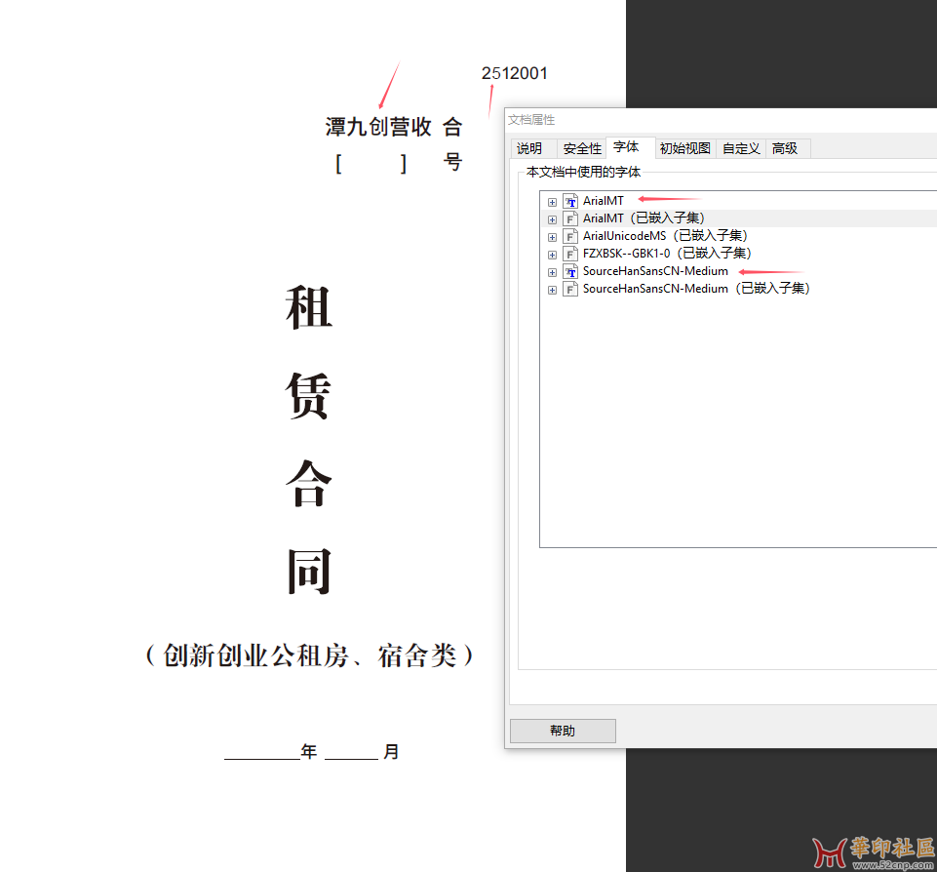Screen dimensions: 937x872
Task: Click the number 2512001 in the document
Action: (x=514, y=73)
